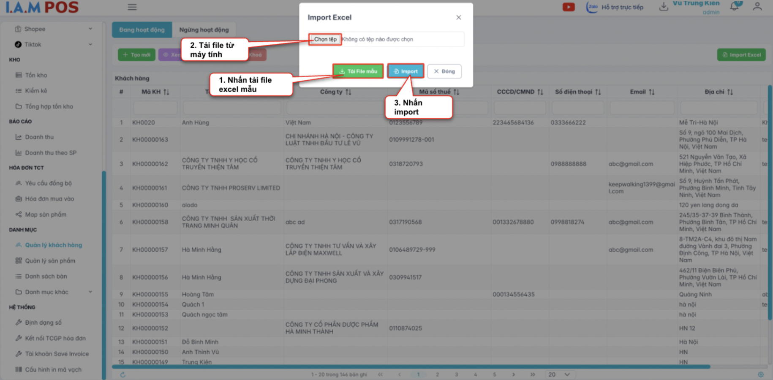This screenshot has height=380, width=773.
Task: Click the YouTube icon in header
Action: [x=568, y=7]
